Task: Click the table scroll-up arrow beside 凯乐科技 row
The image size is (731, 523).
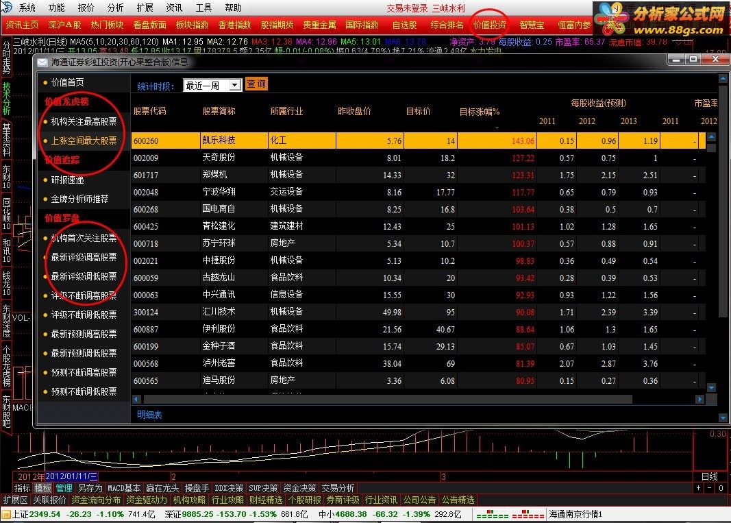Action: (711, 136)
